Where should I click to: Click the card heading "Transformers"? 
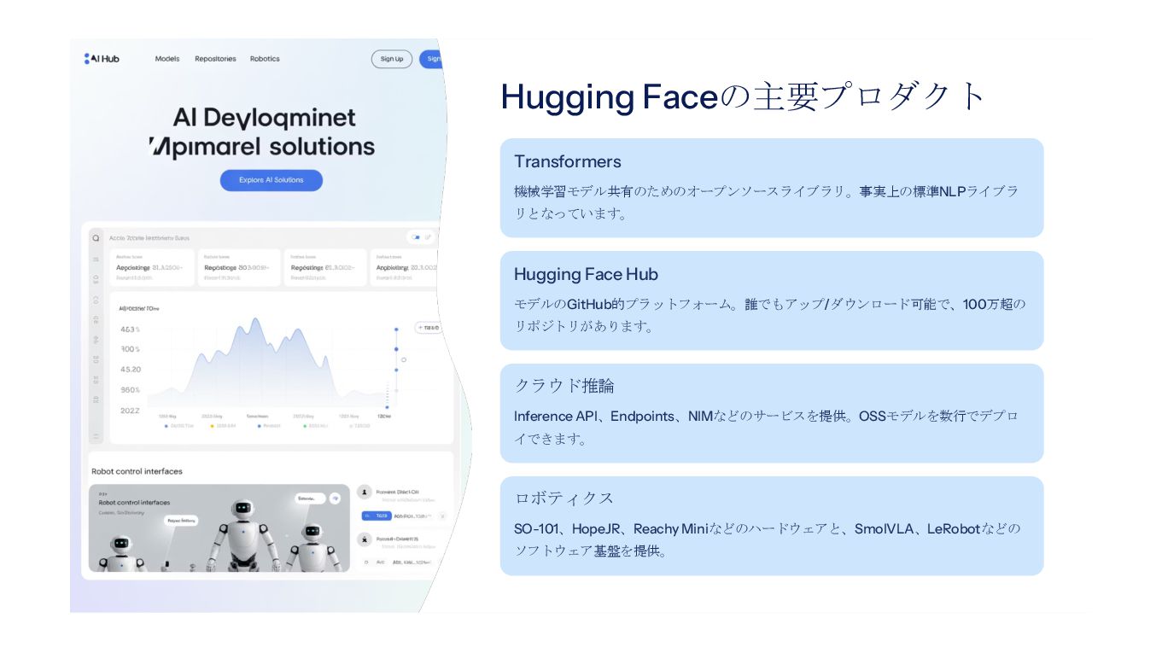click(568, 161)
